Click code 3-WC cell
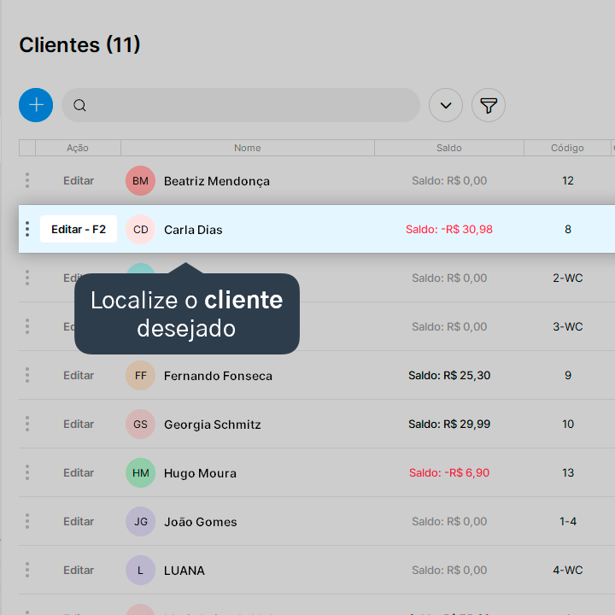This screenshot has height=615, width=615. (567, 326)
